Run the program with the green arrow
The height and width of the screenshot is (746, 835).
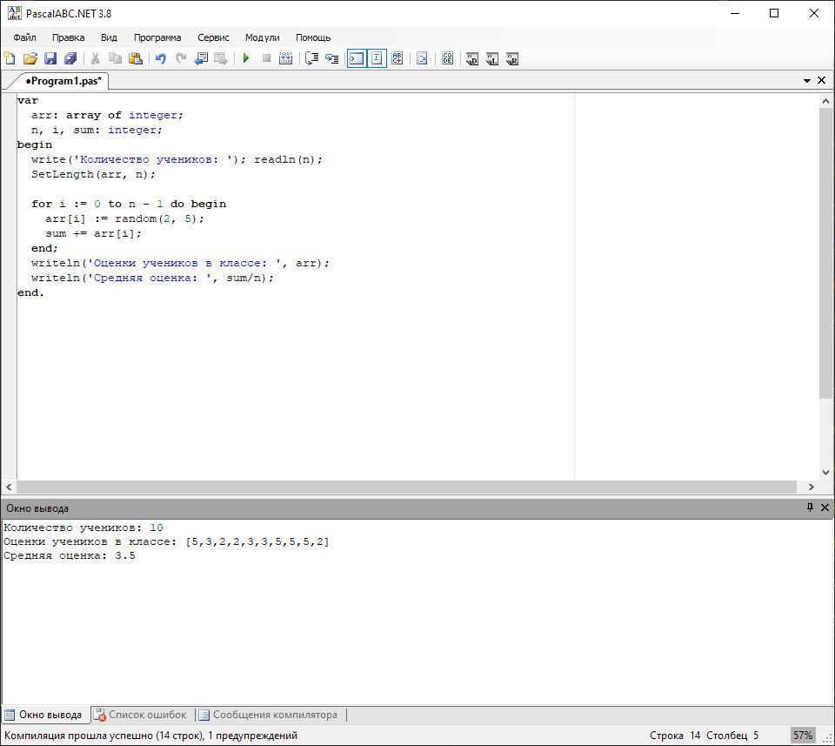point(246,58)
